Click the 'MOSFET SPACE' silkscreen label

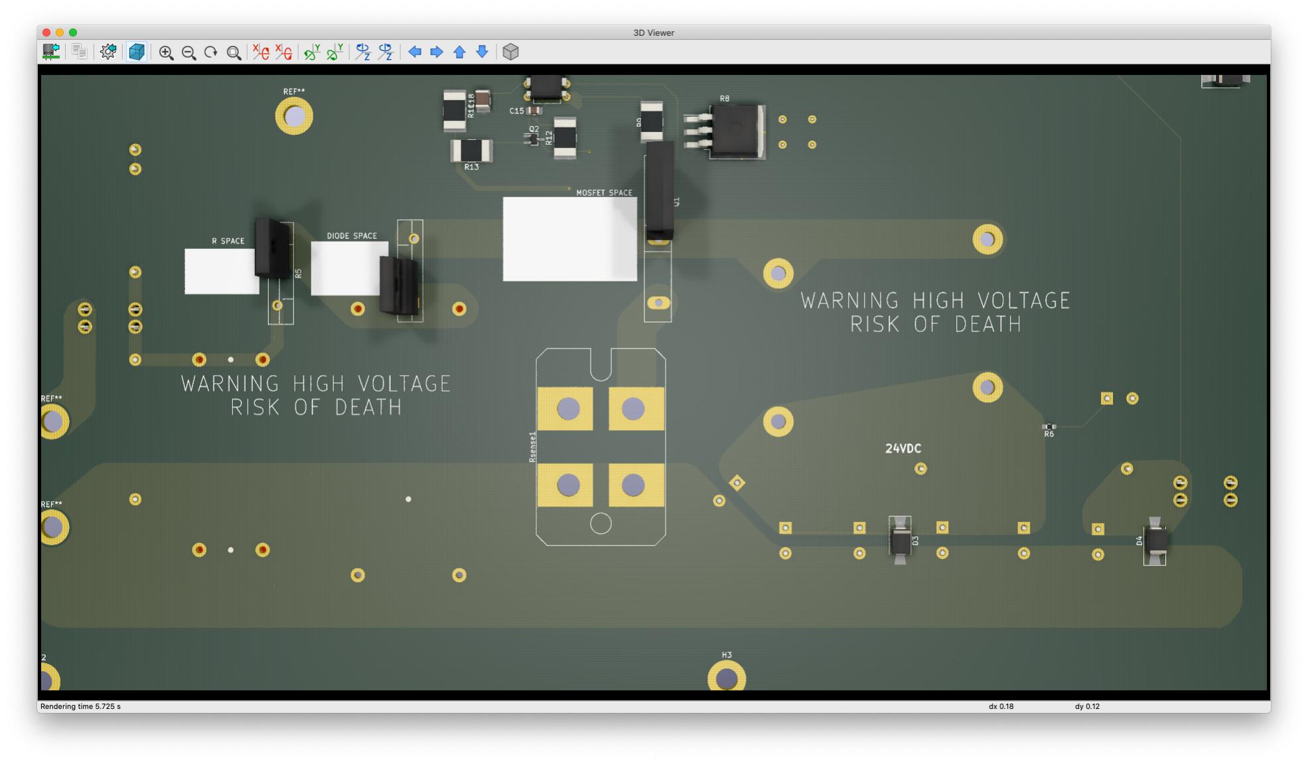click(604, 192)
